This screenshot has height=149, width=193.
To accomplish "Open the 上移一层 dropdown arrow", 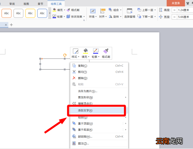I will (155, 10).
